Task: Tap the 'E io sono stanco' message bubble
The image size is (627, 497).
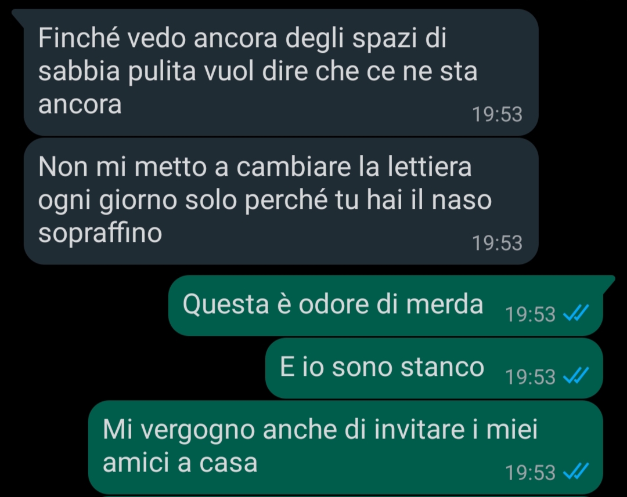Action: 434,368
